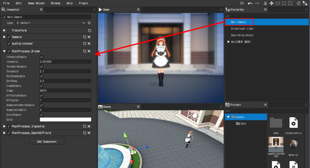
Task: Select the scale tool icon
Action: point(284,3)
